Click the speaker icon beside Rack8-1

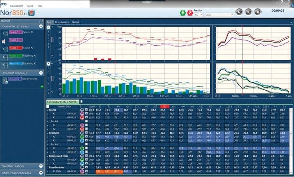[x=4, y=41]
